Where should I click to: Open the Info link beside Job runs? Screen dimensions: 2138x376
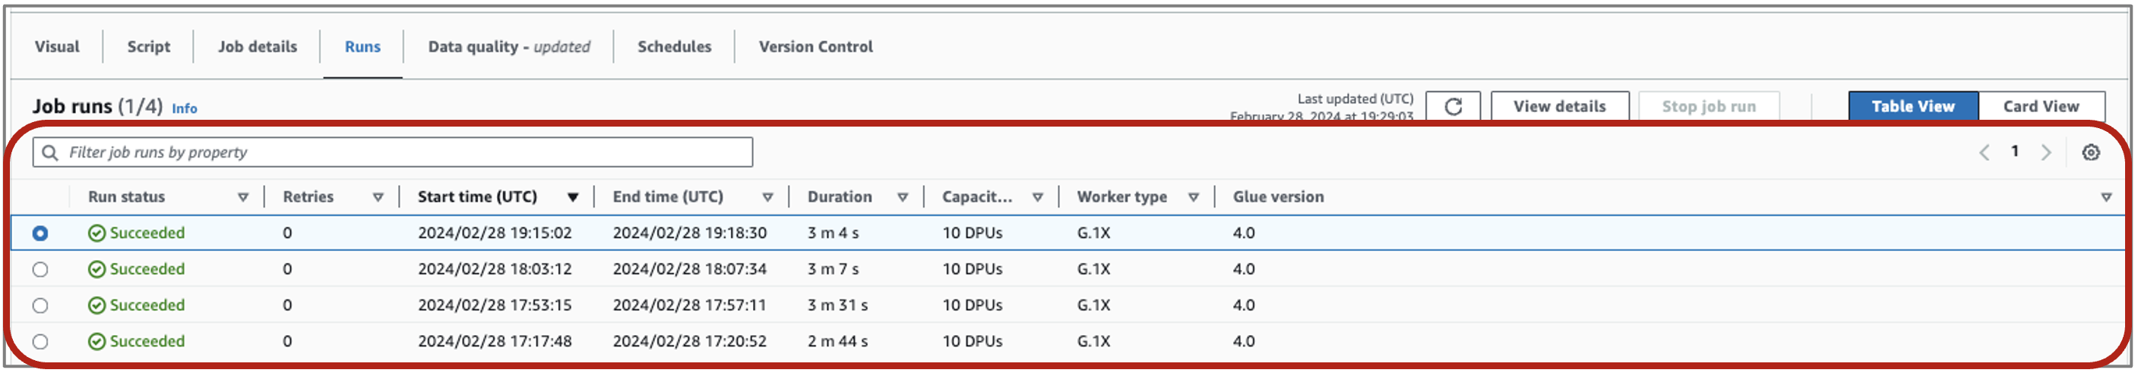[185, 108]
